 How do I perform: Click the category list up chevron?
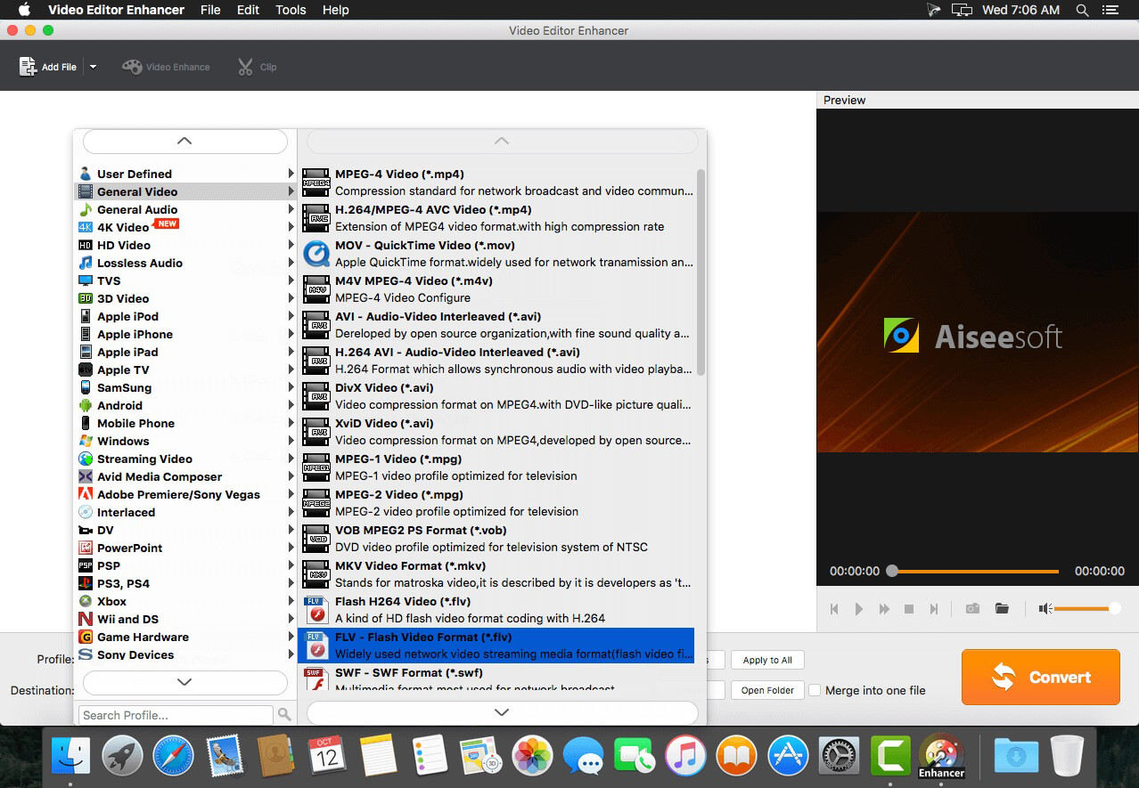pos(184,141)
